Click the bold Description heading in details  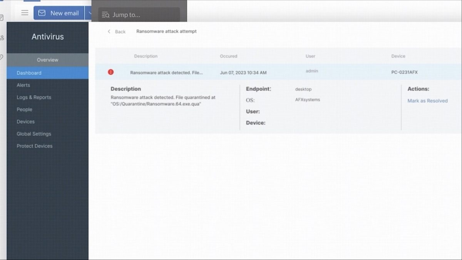[x=126, y=89]
